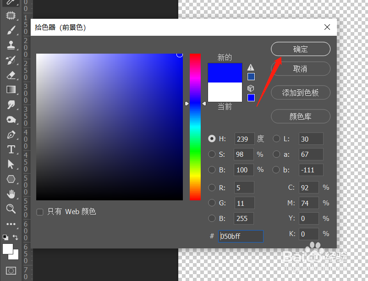Cancel with the 取消 button
The image size is (368, 281).
point(301,69)
